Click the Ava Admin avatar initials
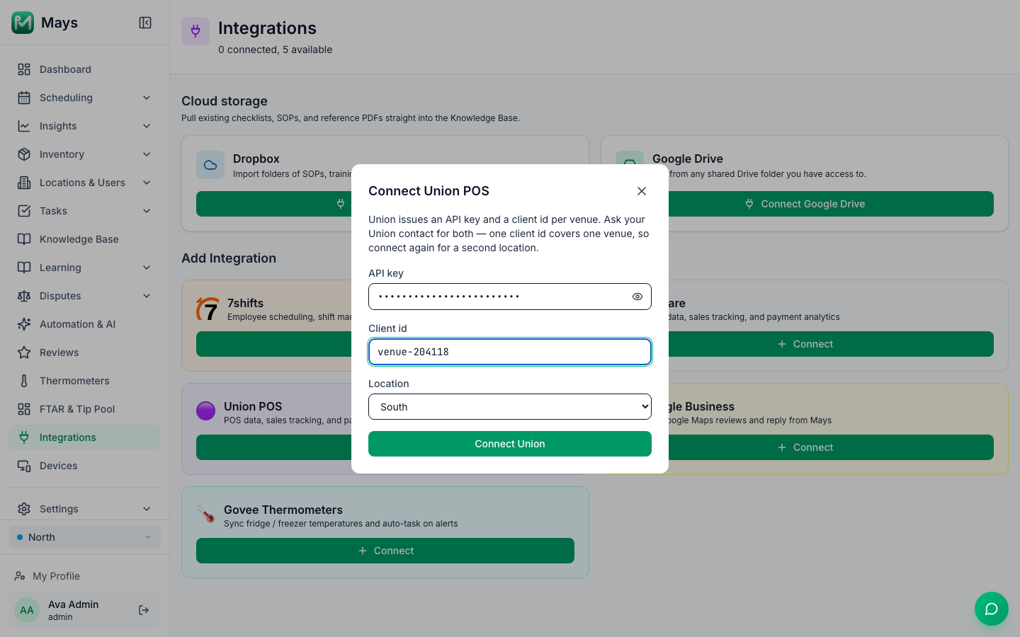The image size is (1020, 637). (27, 610)
